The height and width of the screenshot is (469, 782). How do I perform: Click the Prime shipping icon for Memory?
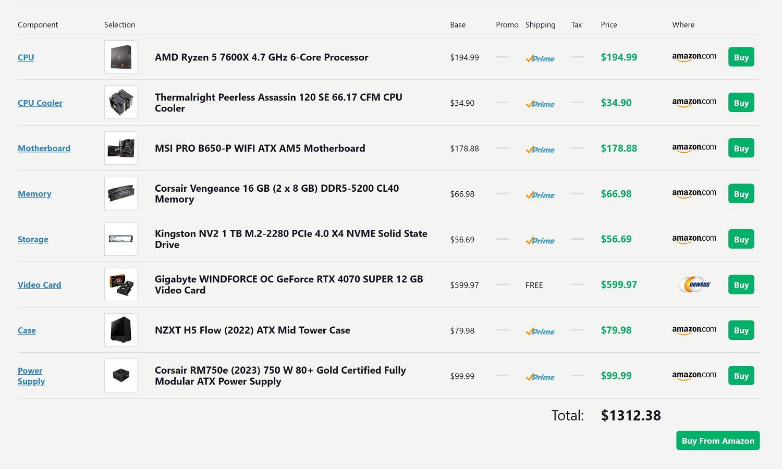[540, 195]
